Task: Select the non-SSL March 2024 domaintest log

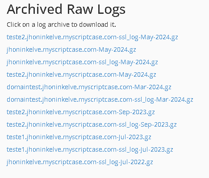Action: tap(89, 87)
